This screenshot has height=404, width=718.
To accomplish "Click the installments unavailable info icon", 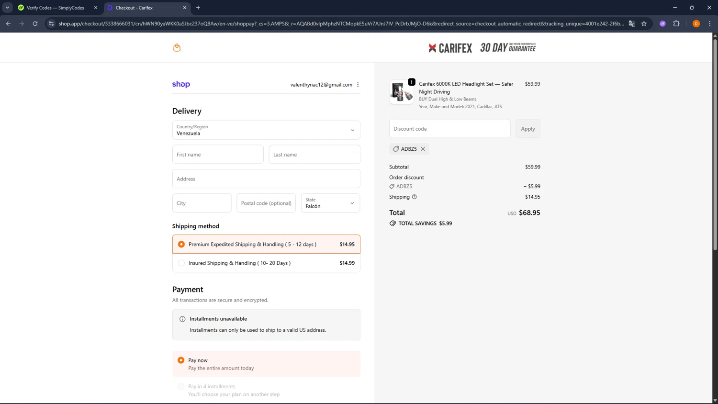I will [182, 319].
